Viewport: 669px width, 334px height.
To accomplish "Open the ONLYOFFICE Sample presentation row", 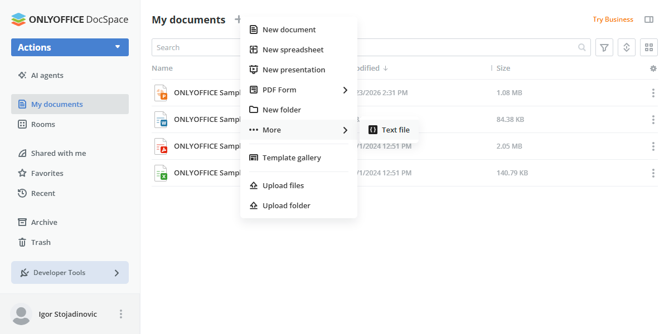I will coord(405,93).
